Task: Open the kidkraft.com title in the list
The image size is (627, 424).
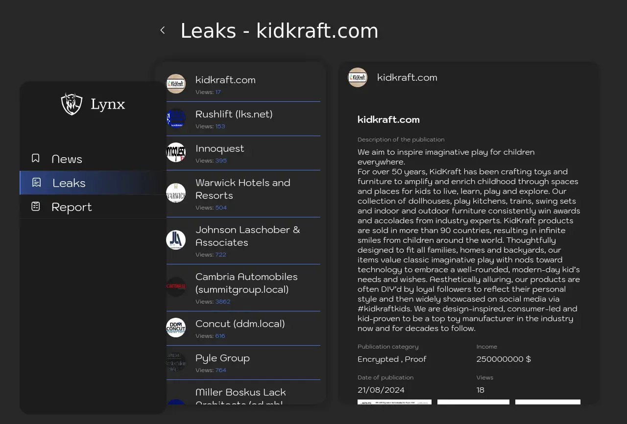Action: (x=225, y=80)
